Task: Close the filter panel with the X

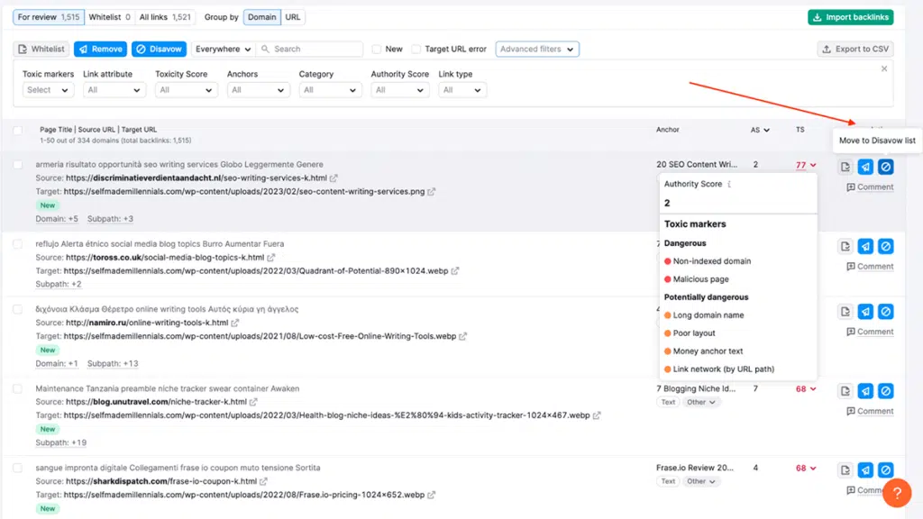Action: click(882, 68)
